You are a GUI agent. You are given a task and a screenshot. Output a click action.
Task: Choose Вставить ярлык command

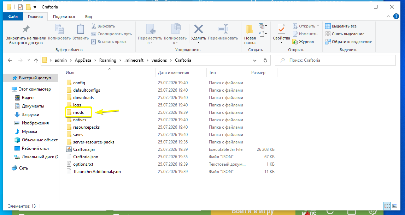109,42
